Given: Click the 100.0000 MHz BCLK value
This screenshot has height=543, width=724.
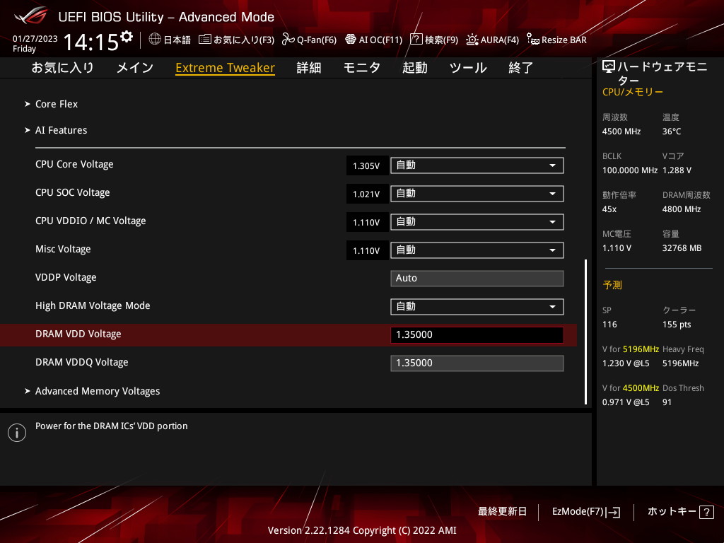Looking at the screenshot, I should click(630, 170).
